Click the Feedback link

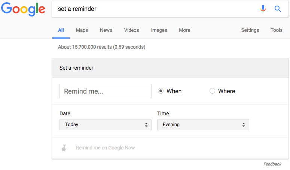pos(272,164)
